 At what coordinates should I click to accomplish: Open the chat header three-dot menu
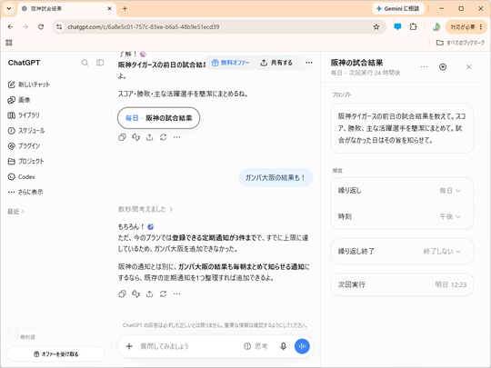[x=309, y=63]
